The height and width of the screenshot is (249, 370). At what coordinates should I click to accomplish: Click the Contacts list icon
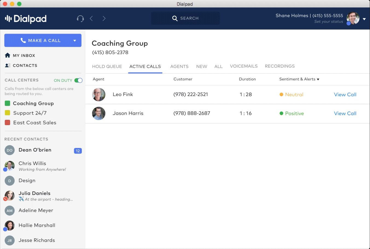point(8,65)
